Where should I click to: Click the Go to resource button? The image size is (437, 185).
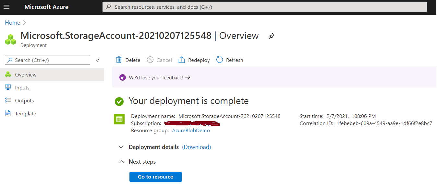pyautogui.click(x=155, y=177)
